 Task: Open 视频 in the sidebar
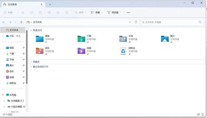10,77
